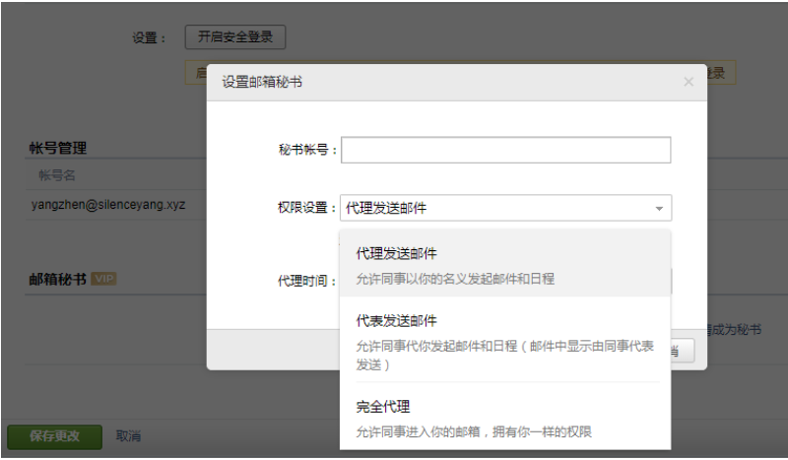Click 取消 link next to 保存更改
The width and height of the screenshot is (788, 460).
coord(128,436)
